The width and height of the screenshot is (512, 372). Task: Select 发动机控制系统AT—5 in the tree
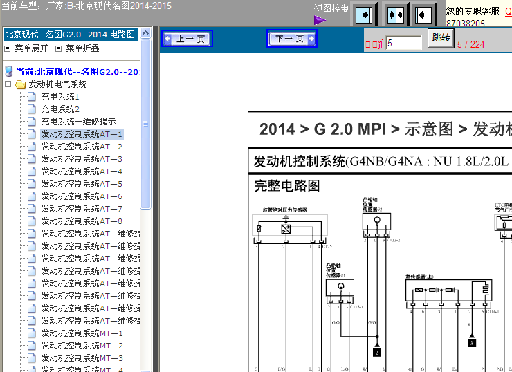(x=82, y=184)
